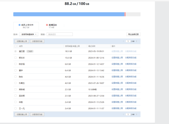The image size is (169, 124).
Task: Open the sort order dropdown
Action: coord(29,34)
